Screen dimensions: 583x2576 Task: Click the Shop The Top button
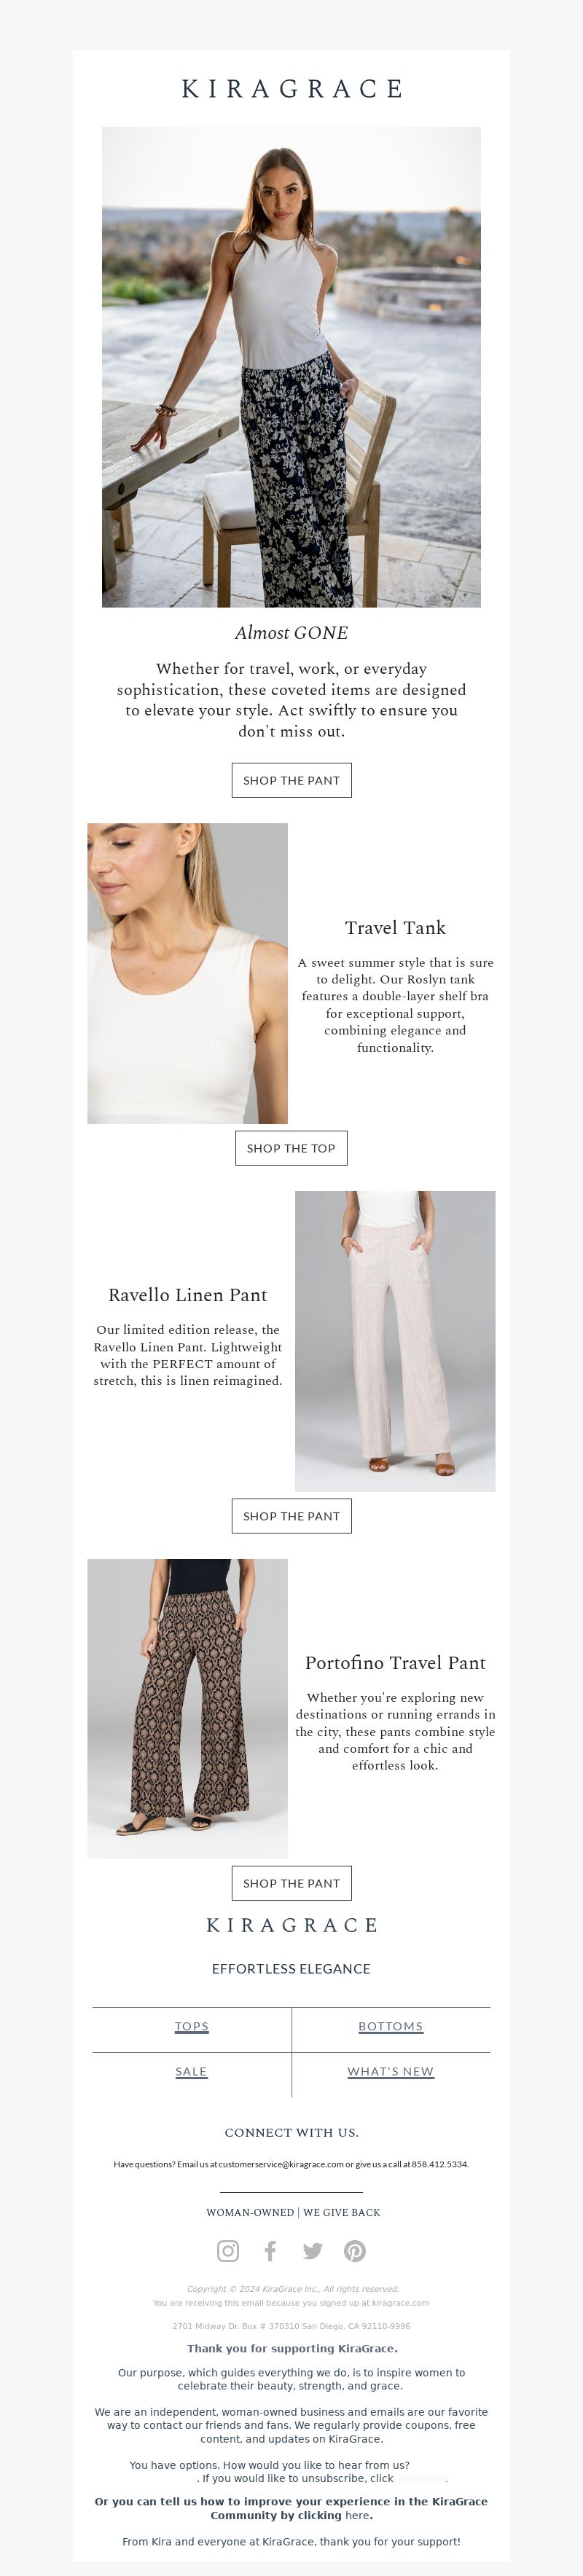coord(291,1148)
